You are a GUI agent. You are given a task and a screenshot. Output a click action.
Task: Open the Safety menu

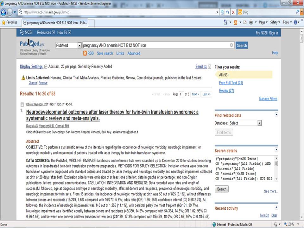275,22
